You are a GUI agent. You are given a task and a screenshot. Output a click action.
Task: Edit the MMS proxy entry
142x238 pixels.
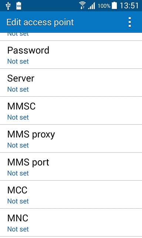[x=71, y=138]
